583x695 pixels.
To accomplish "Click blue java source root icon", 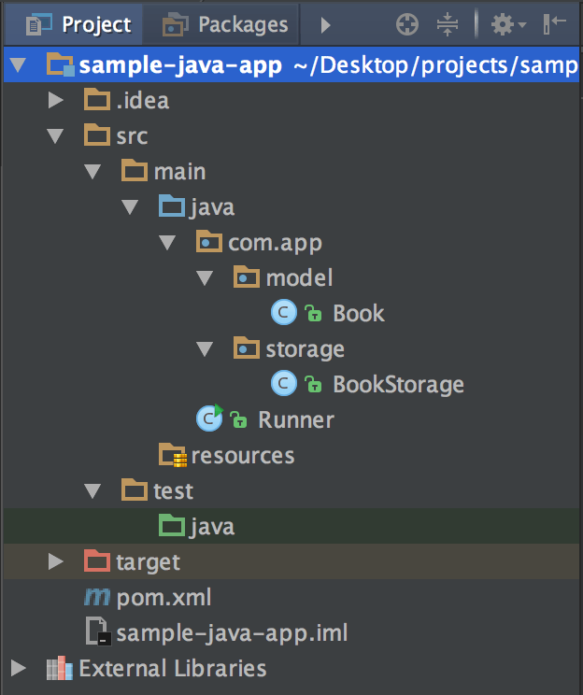I will [172, 206].
